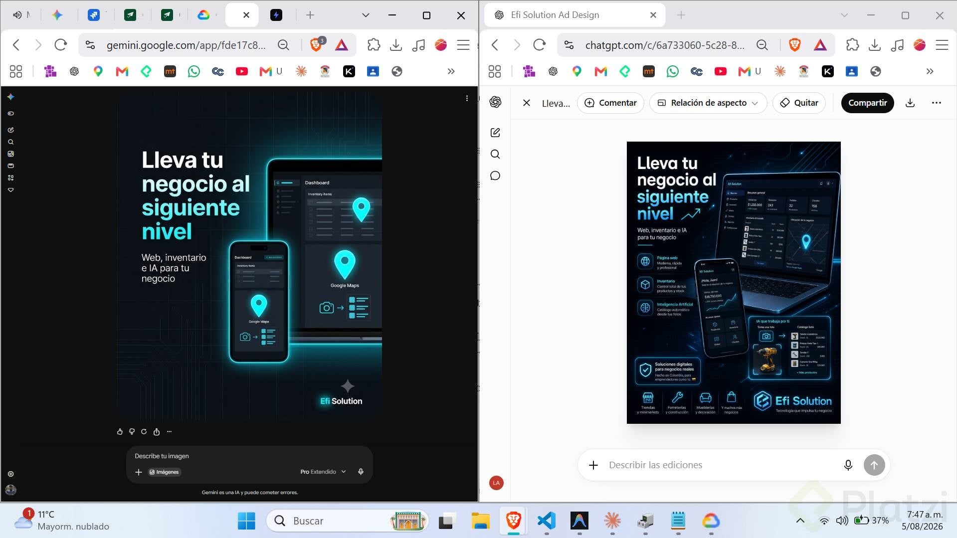957x538 pixels.
Task: Give a thumbs down to the Gemini image
Action: point(132,432)
